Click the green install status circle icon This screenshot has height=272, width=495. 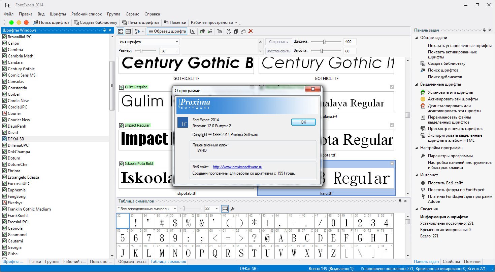(11, 22)
